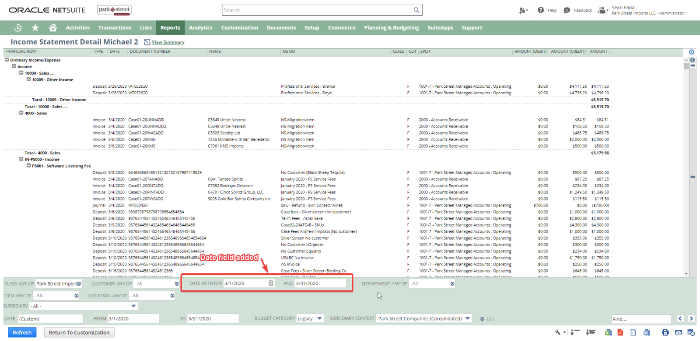
Task: Collapse the 10009 - Other Income row
Action: 28,79
